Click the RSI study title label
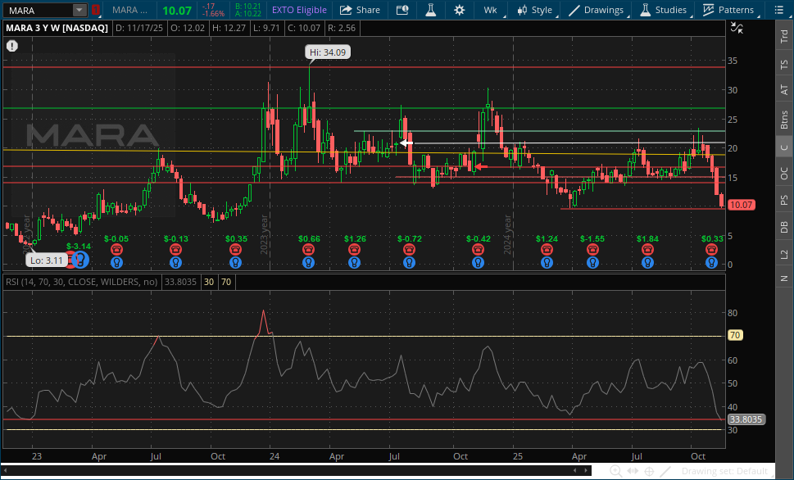 [x=81, y=282]
